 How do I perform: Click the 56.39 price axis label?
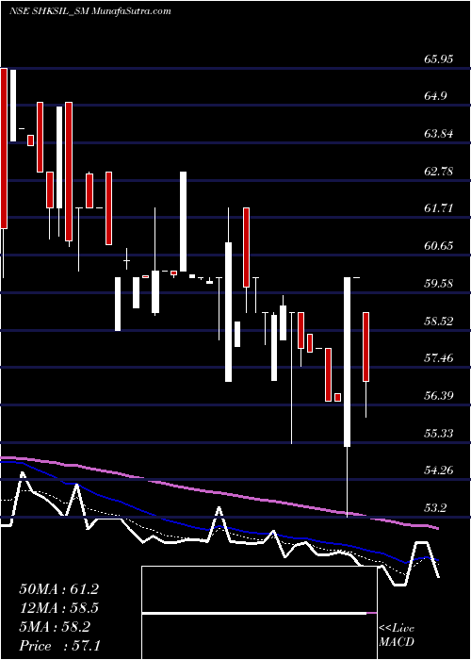439,396
